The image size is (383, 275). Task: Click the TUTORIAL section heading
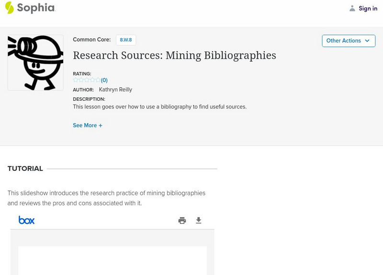point(25,169)
